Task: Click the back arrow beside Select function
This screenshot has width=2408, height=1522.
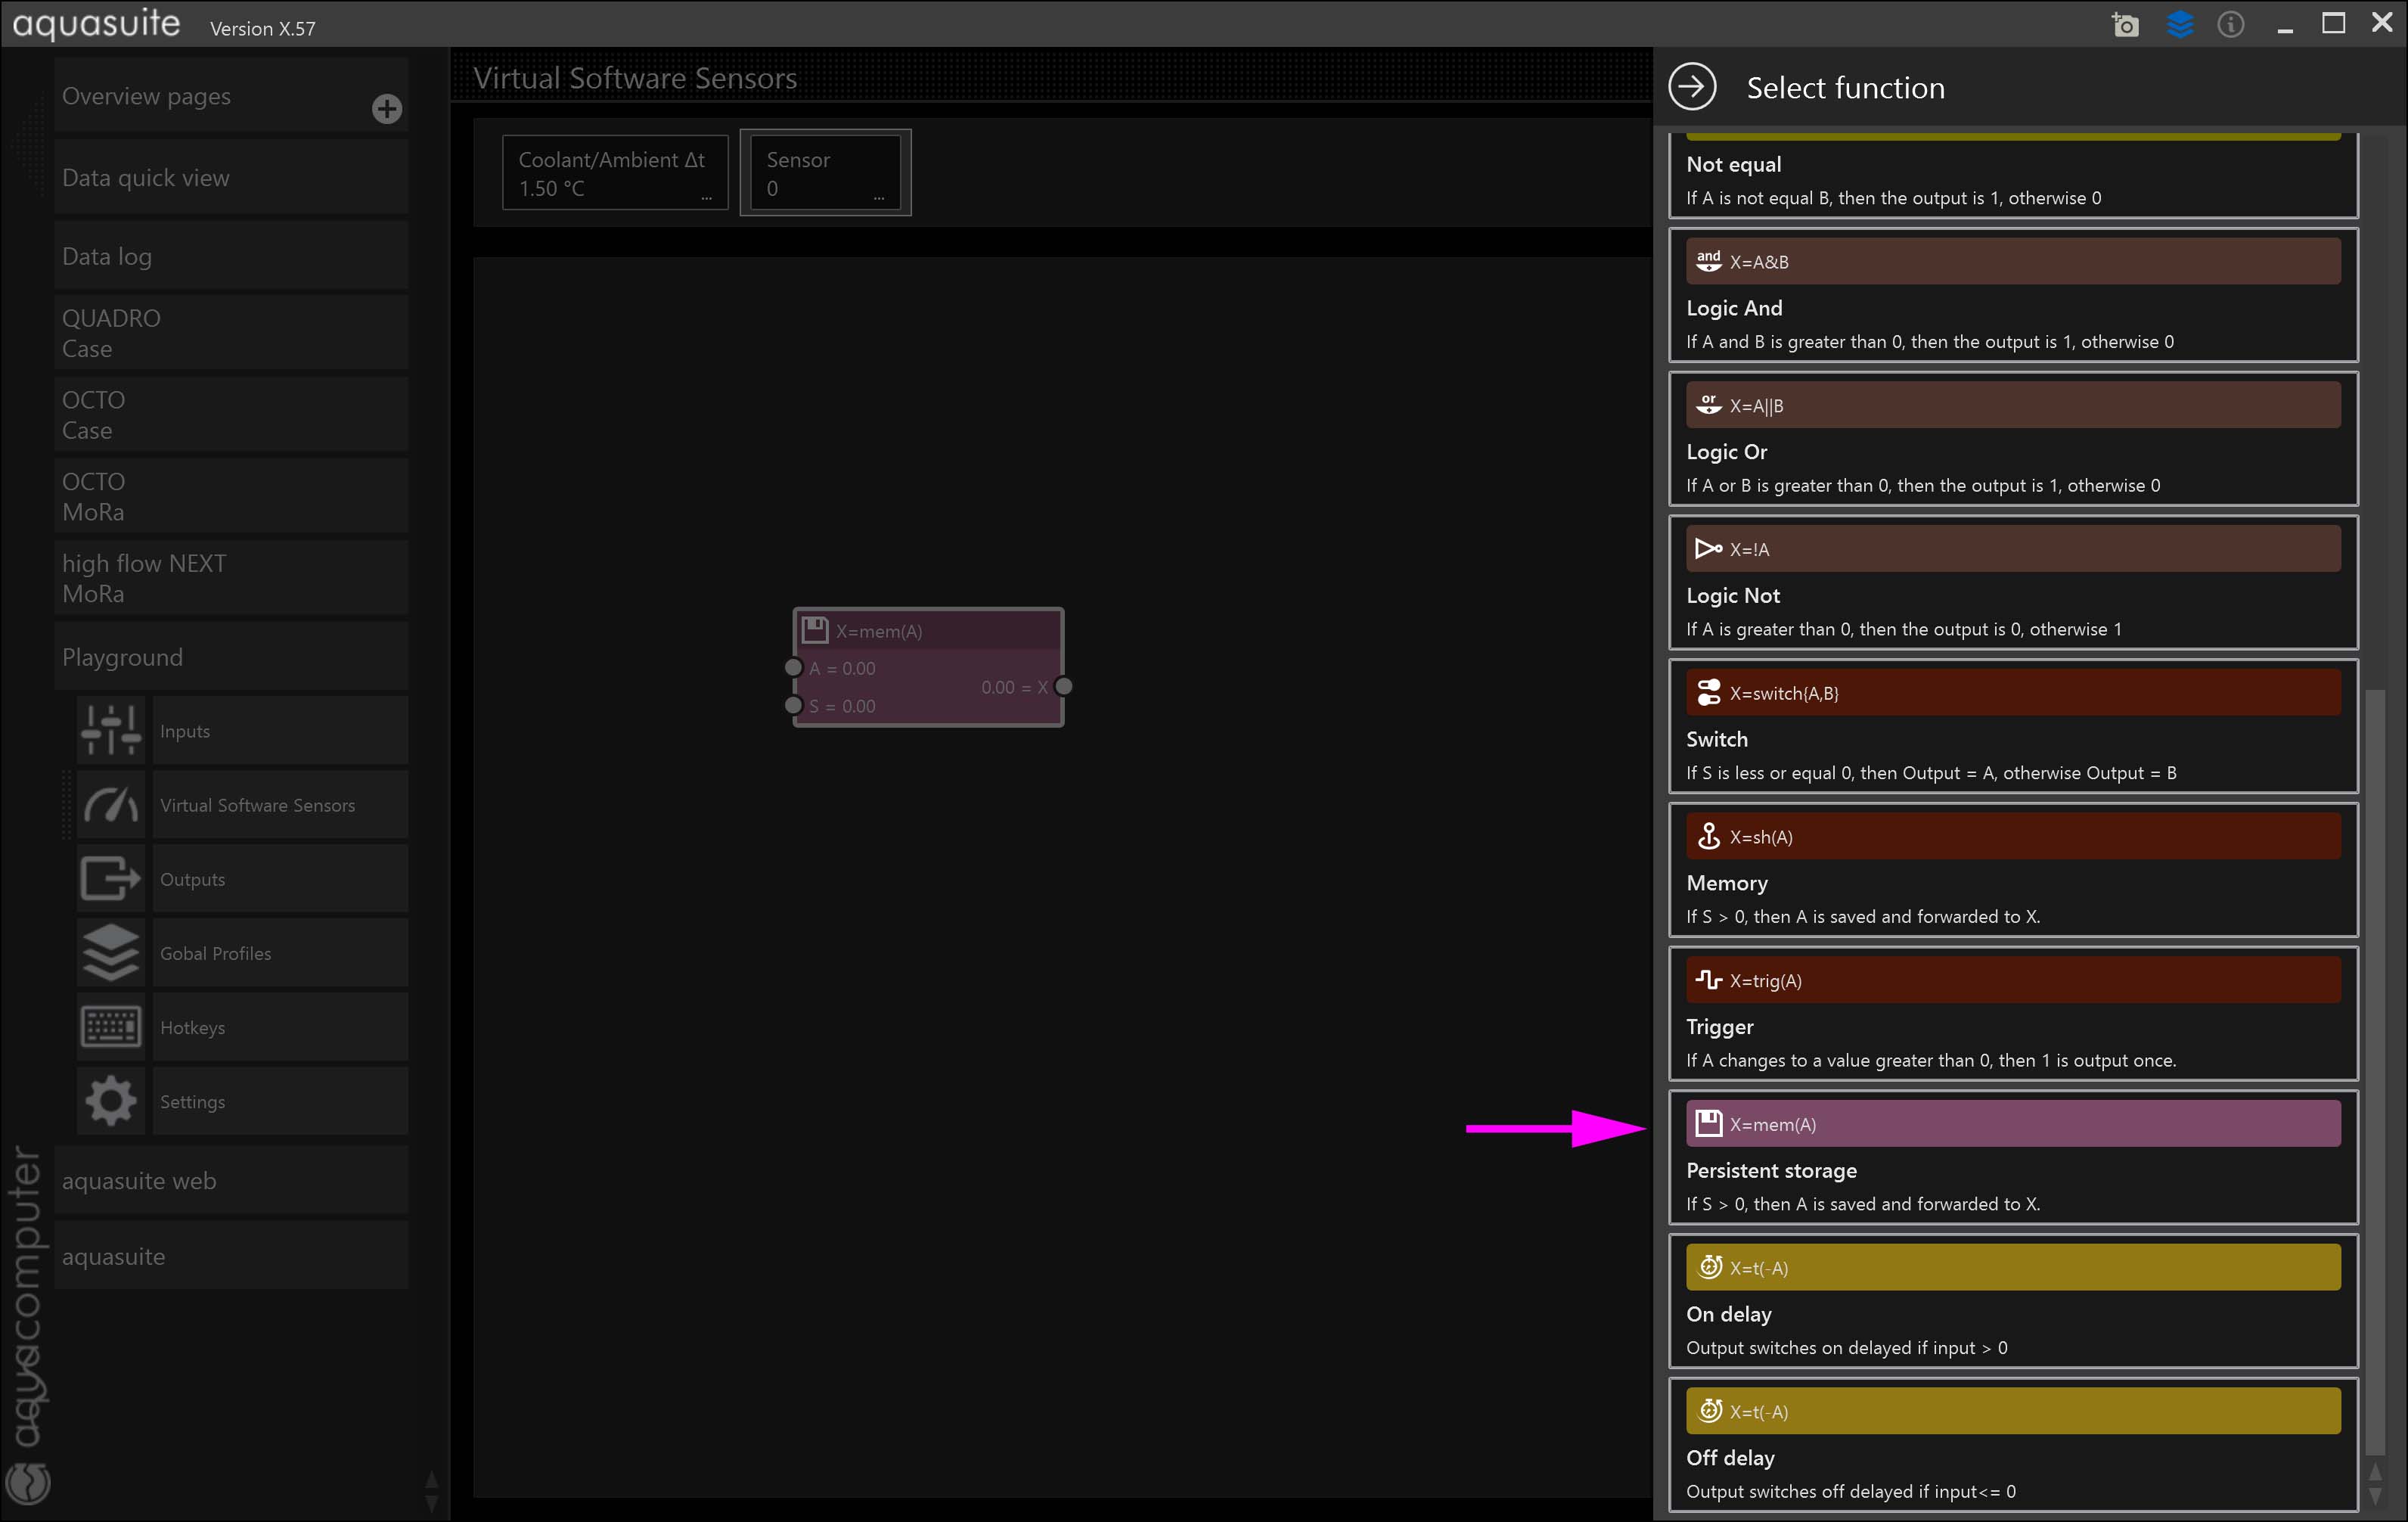Action: pos(1692,87)
